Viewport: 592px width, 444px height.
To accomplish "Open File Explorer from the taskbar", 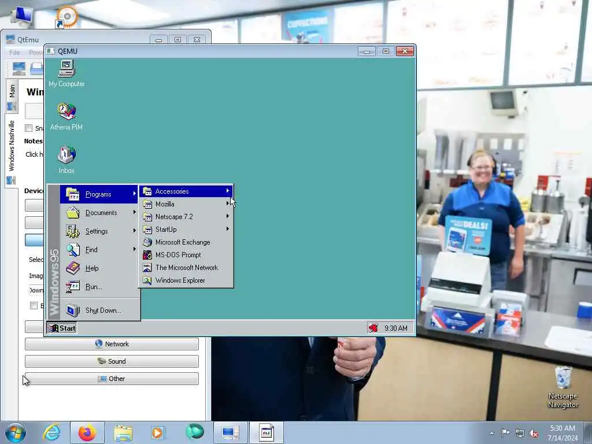I will (x=123, y=433).
